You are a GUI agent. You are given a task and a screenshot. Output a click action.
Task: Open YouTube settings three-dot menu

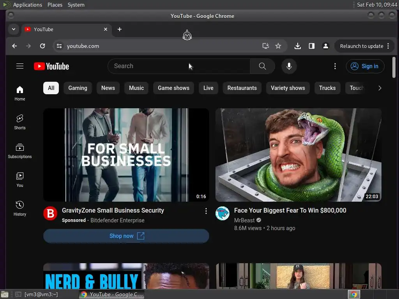point(335,66)
